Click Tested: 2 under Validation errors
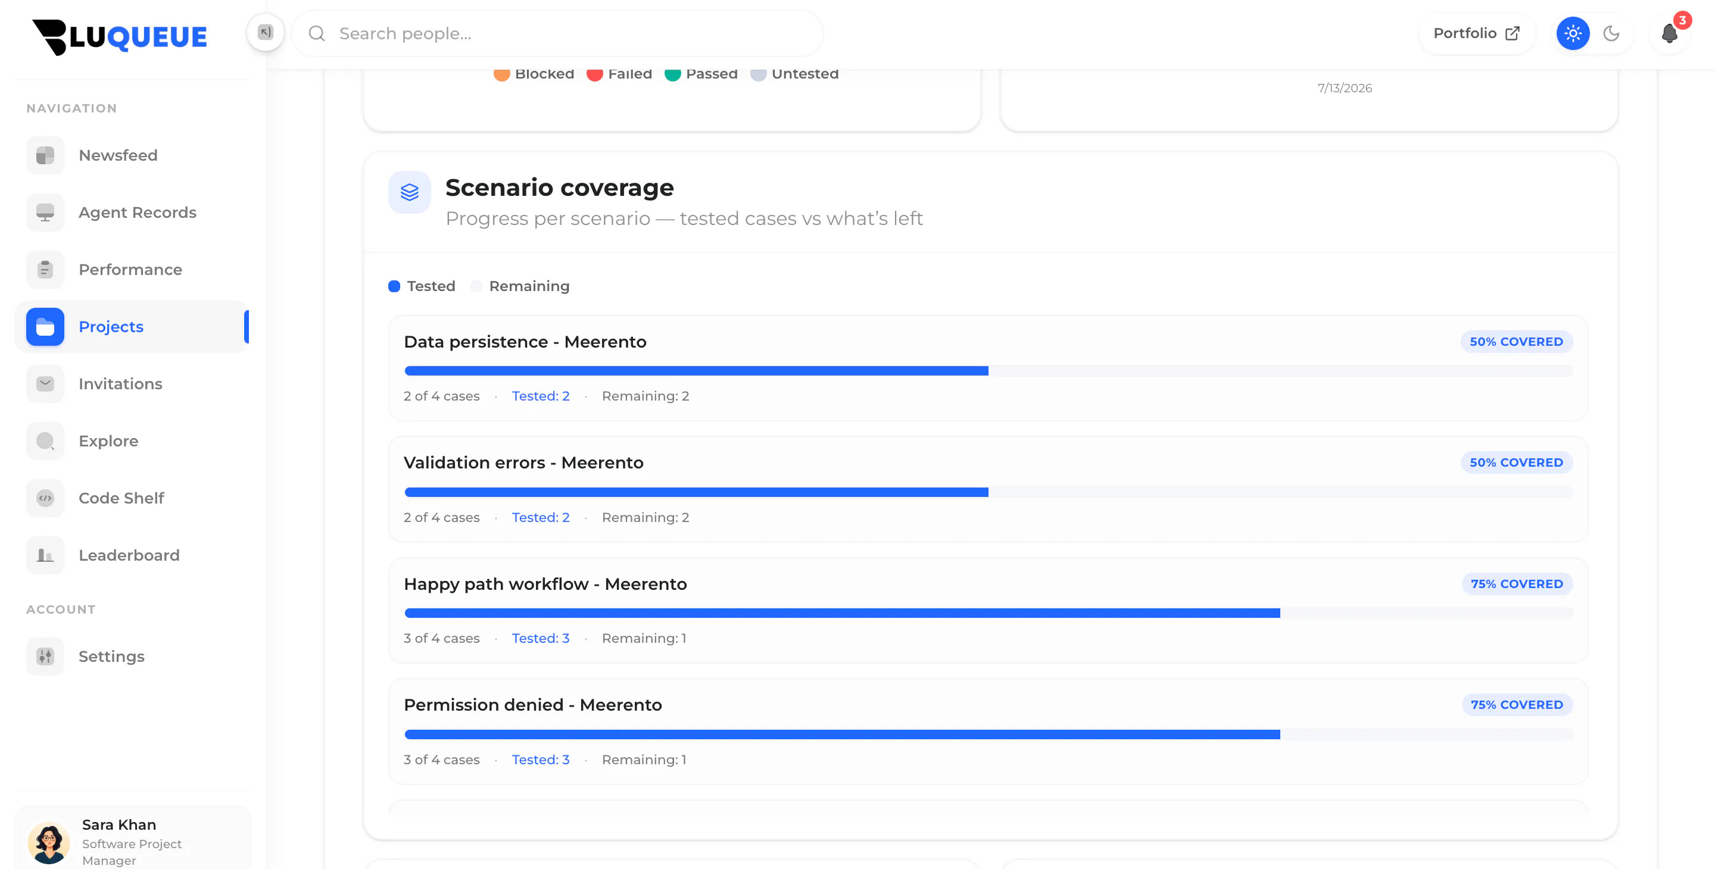 tap(541, 517)
